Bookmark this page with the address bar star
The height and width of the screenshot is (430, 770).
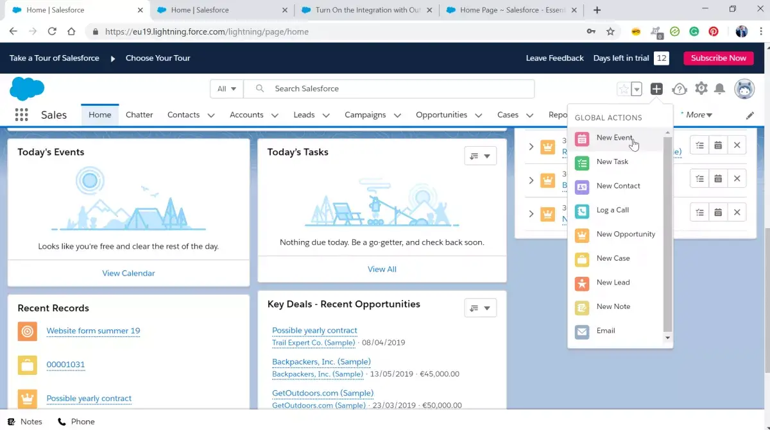click(x=610, y=31)
